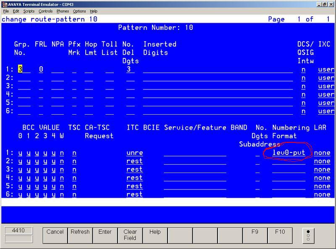Open the Phones menu

coord(63,11)
